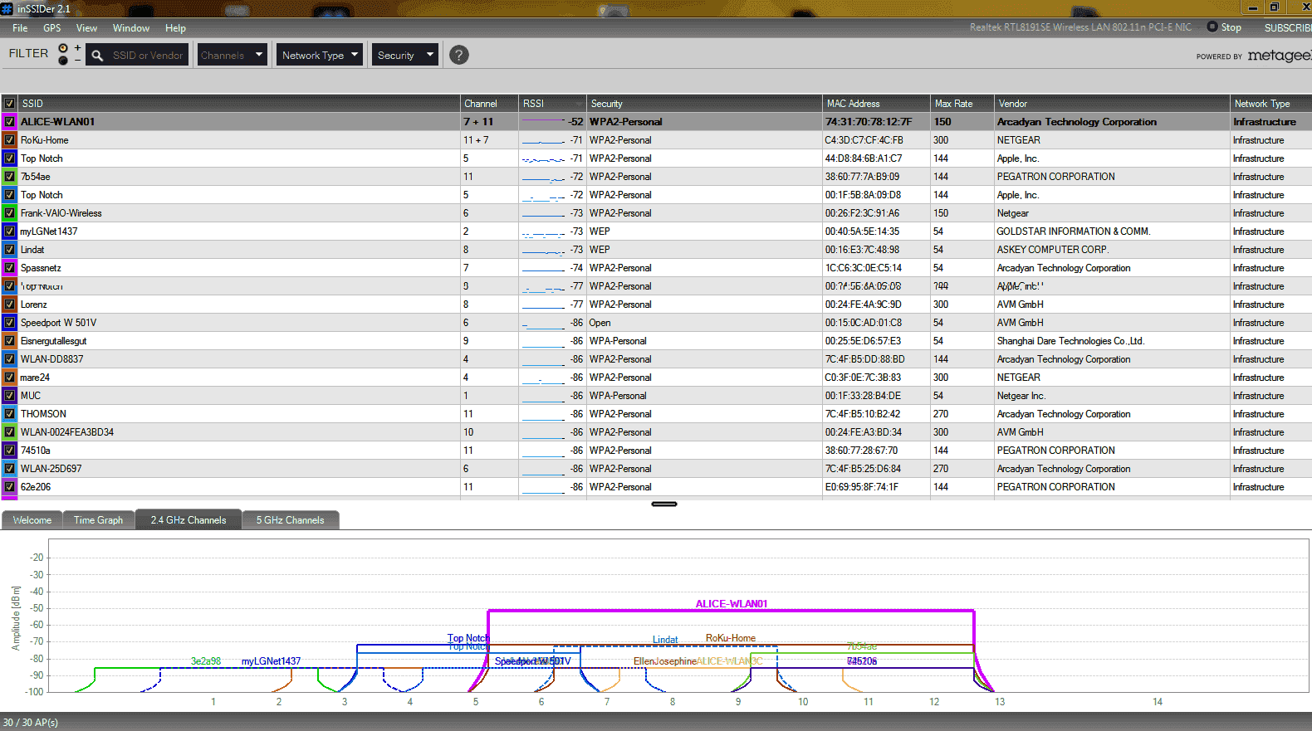The width and height of the screenshot is (1312, 731).
Task: Switch to the 2.4 GHz Channels tab
Action: 188,520
